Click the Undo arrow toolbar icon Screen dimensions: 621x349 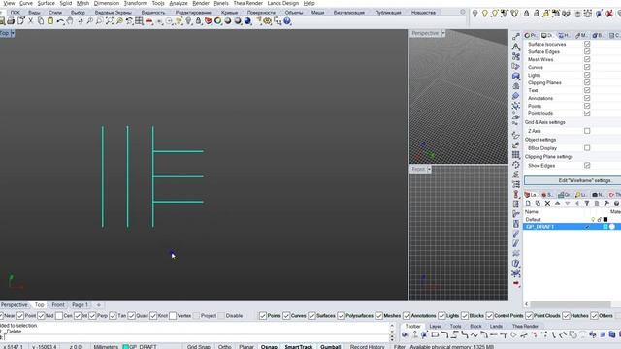(x=60, y=21)
